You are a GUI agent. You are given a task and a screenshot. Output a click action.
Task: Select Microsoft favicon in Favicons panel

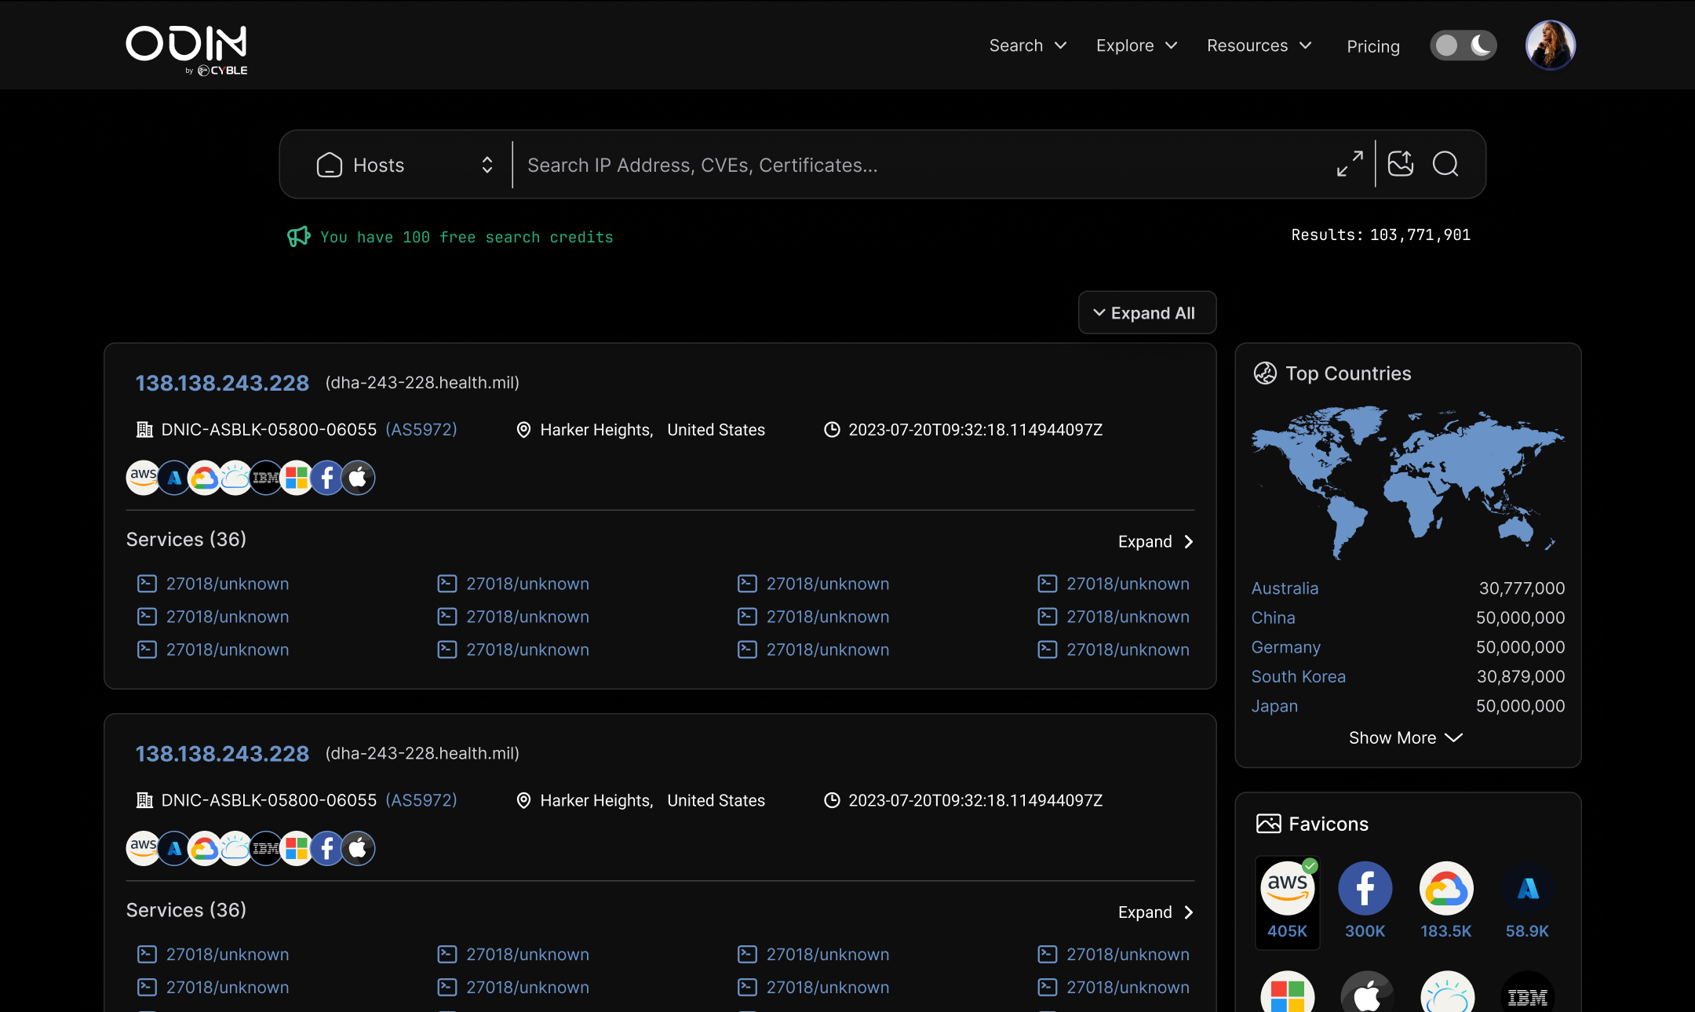pos(1287,993)
